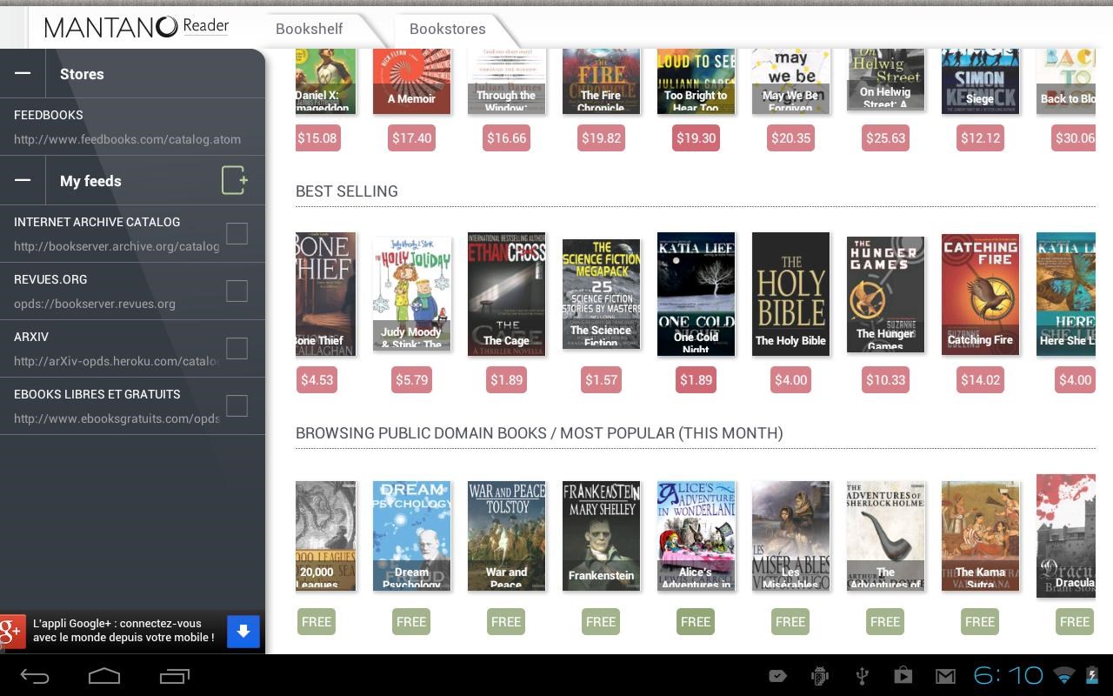Collapse the My feeds section
This screenshot has width=1113, height=696.
tap(23, 180)
